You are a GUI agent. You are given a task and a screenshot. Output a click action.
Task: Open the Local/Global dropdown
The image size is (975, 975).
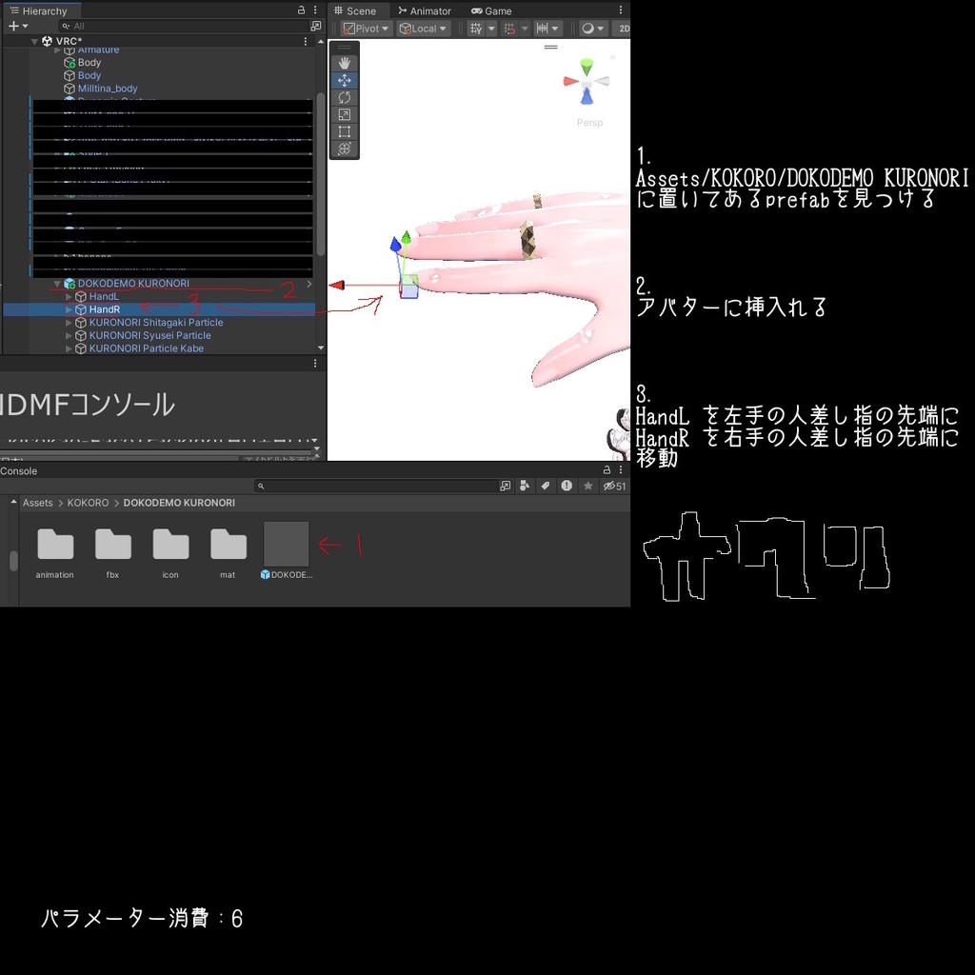click(x=424, y=29)
